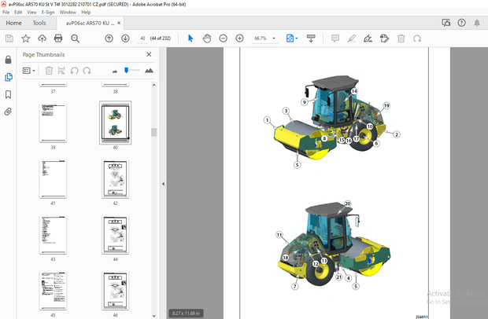The height and width of the screenshot is (319, 488).
Task: Click thumbnails scrollbar down arrow
Action: tap(153, 316)
